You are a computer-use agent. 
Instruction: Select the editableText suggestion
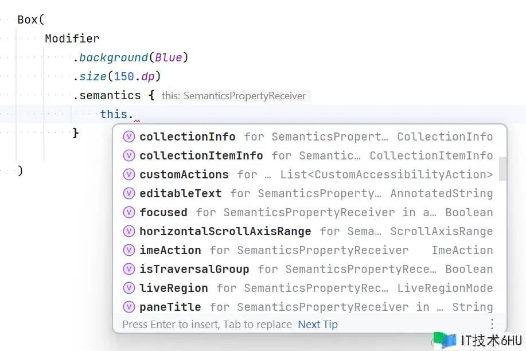(x=309, y=193)
